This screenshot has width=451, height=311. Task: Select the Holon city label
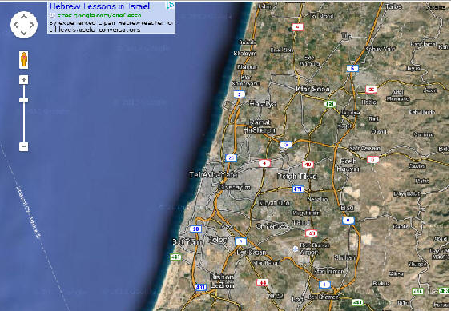point(217,240)
